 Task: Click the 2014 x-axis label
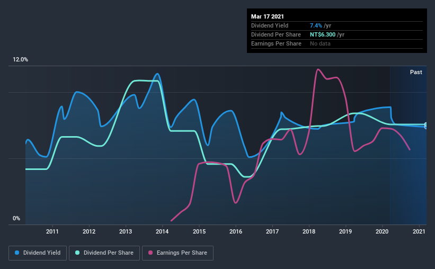pos(162,231)
